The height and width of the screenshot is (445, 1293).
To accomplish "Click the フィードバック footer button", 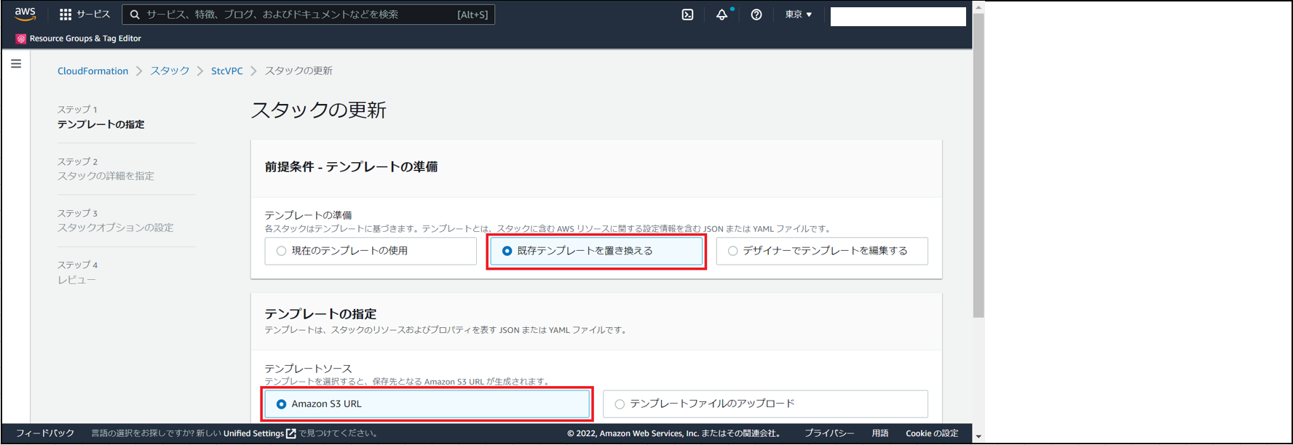I will click(45, 433).
